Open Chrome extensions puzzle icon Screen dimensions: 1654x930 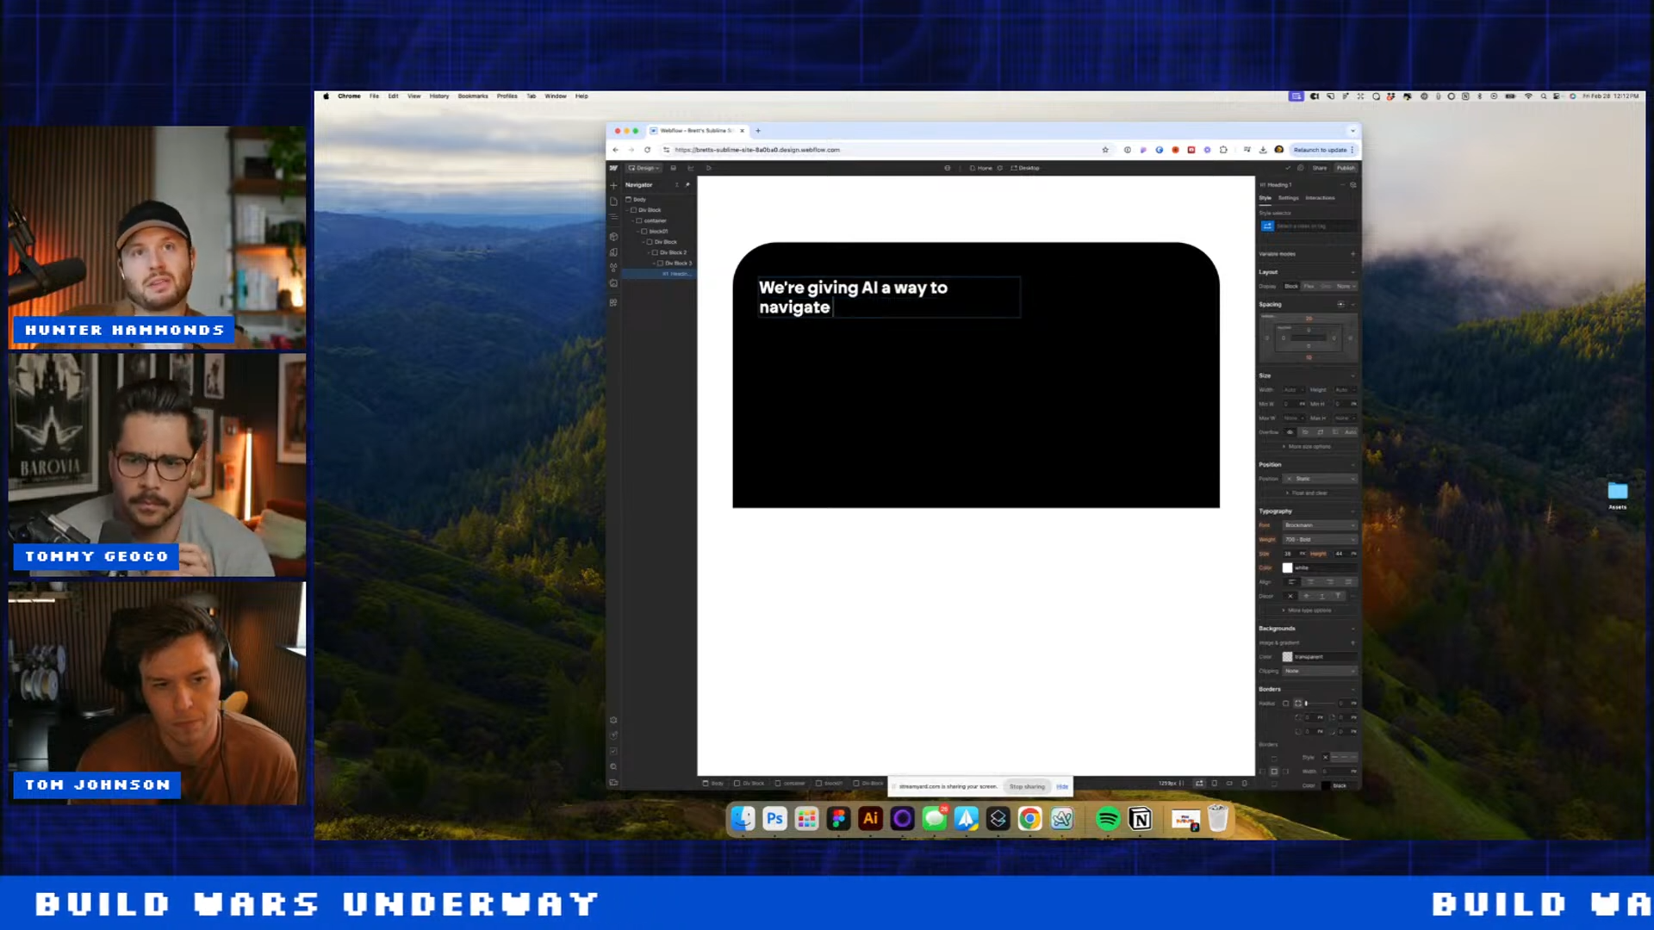(x=1223, y=150)
